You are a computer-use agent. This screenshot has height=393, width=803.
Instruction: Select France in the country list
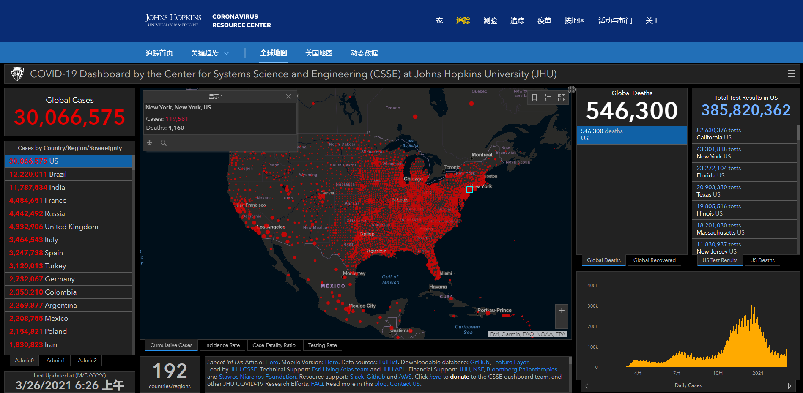(68, 200)
